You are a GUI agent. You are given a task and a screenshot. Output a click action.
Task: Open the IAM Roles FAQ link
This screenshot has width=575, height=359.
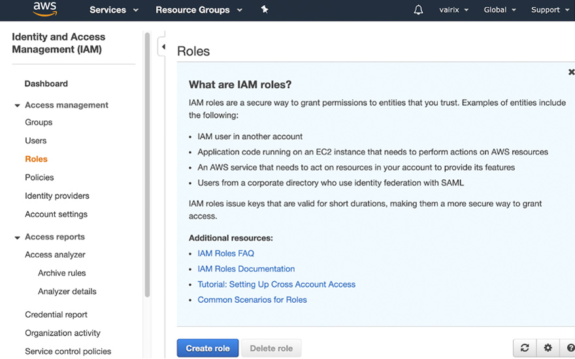coord(225,253)
